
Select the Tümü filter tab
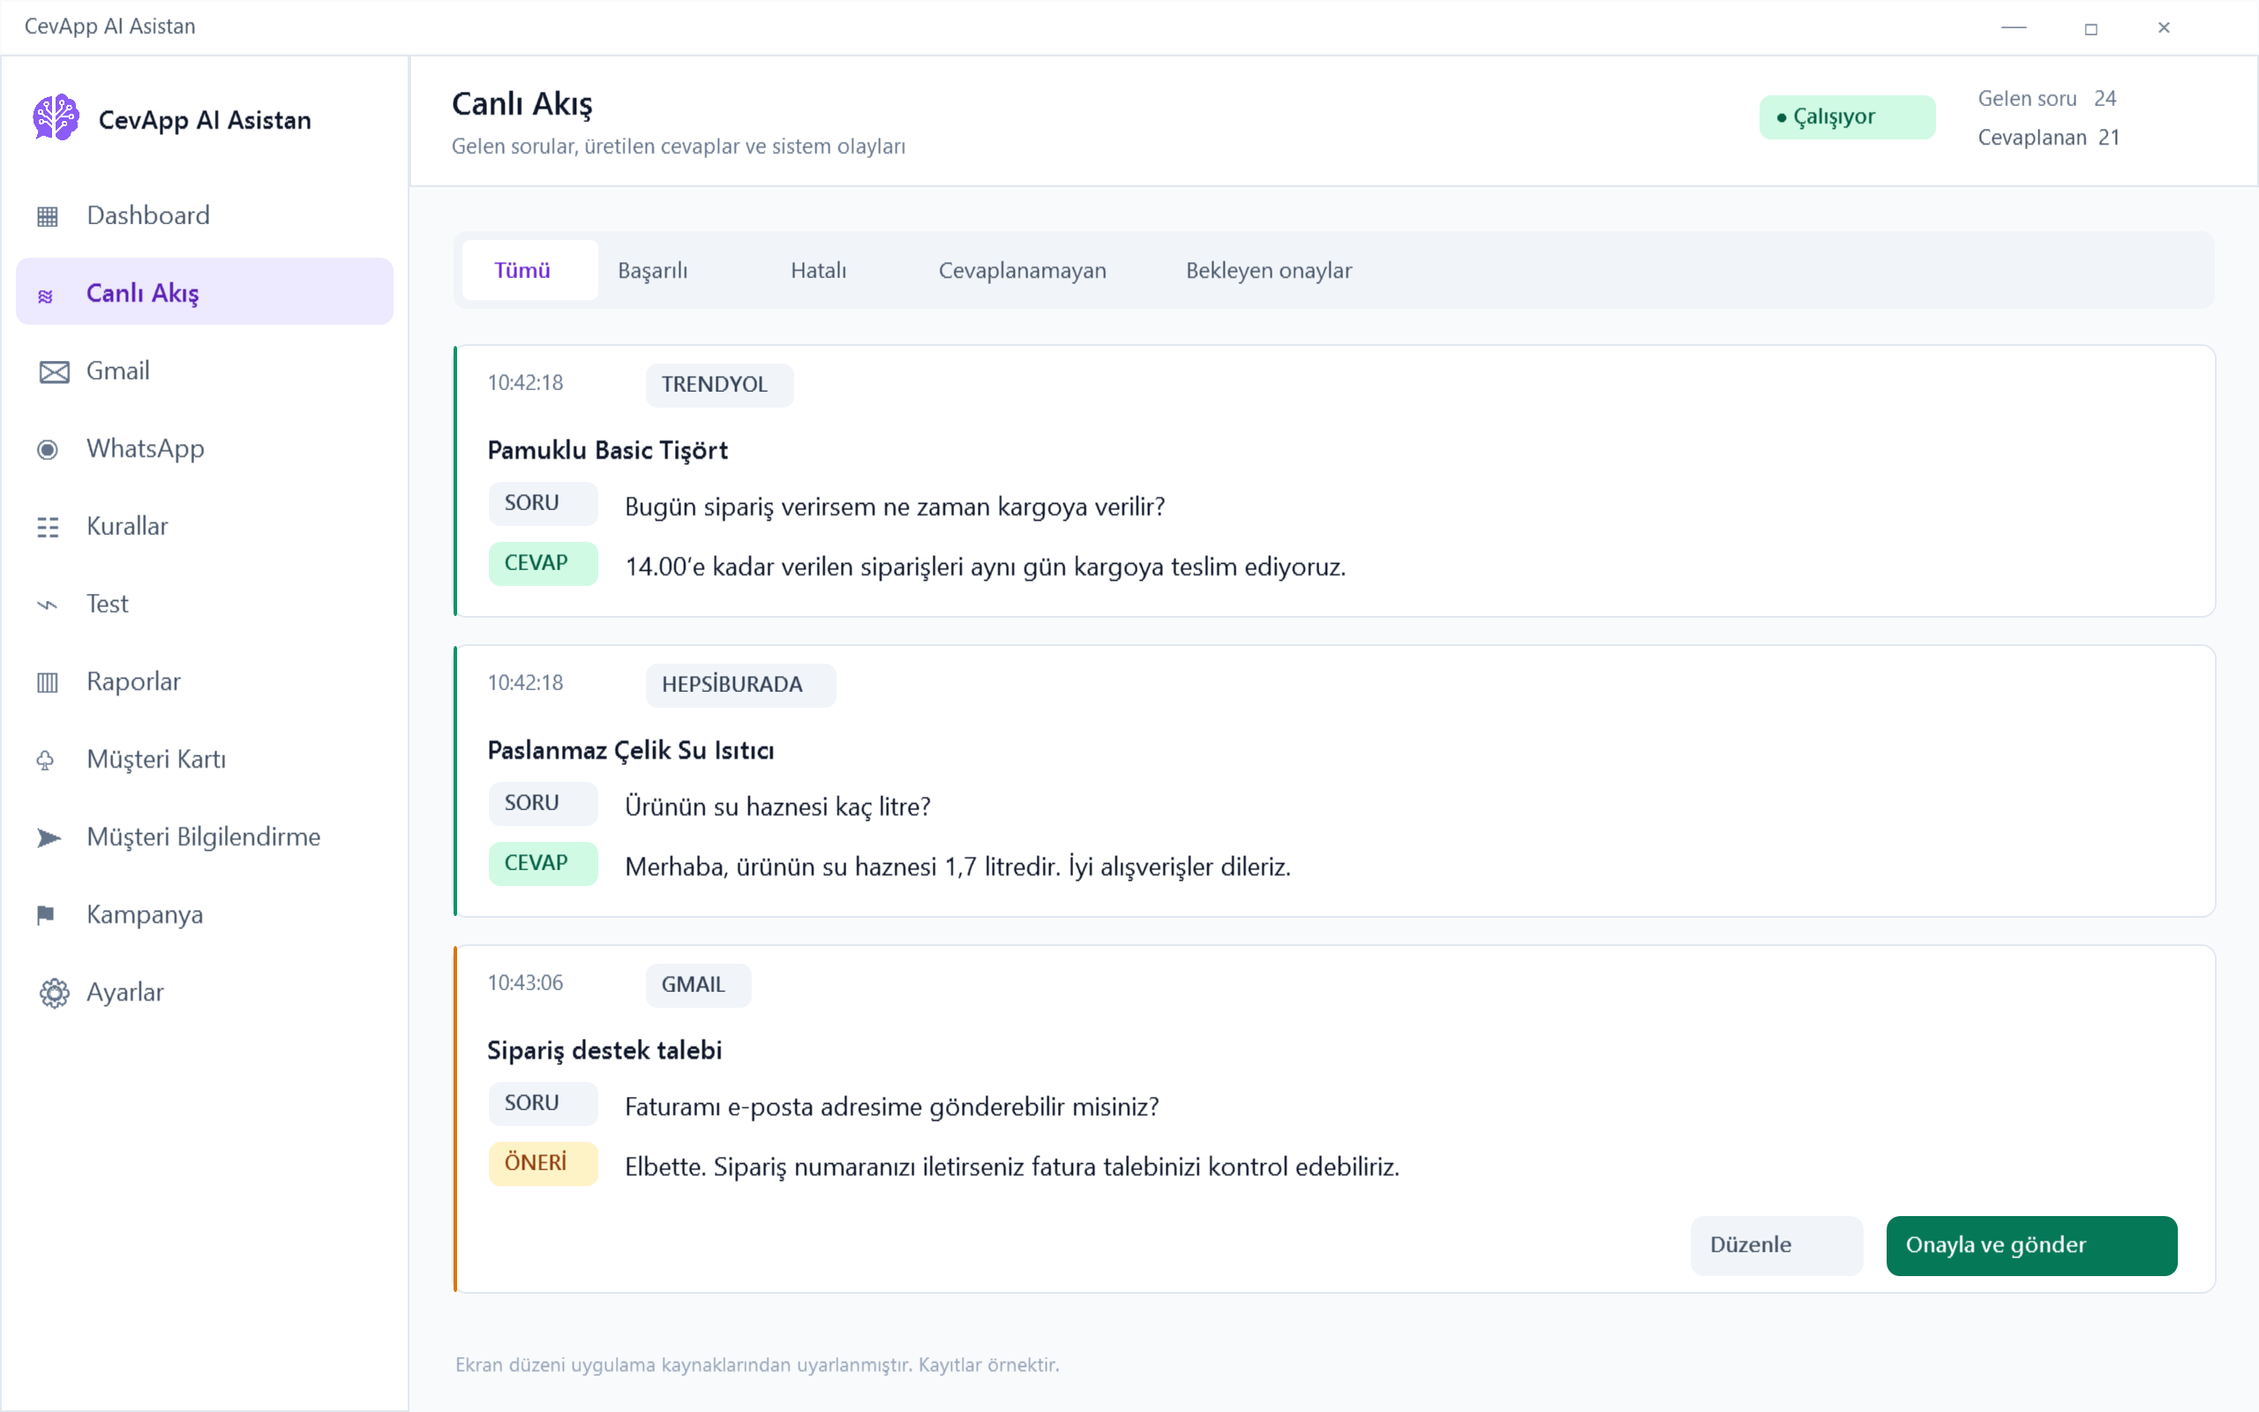click(x=529, y=270)
